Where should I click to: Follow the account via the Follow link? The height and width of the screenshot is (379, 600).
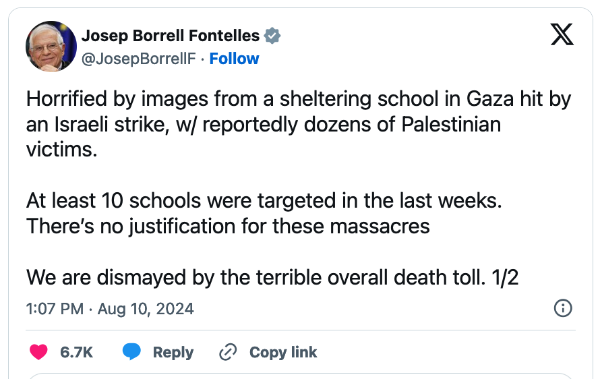pos(234,59)
